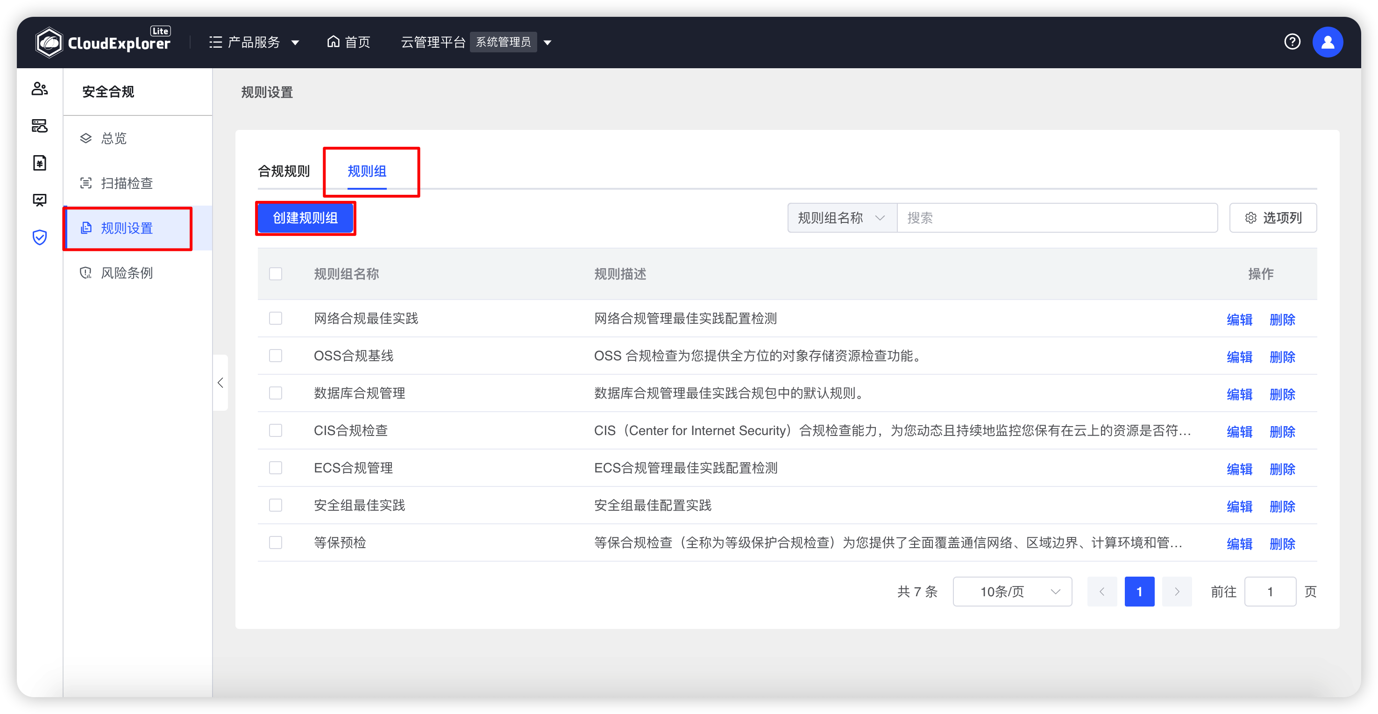Click the home icon beside 首页

point(333,42)
